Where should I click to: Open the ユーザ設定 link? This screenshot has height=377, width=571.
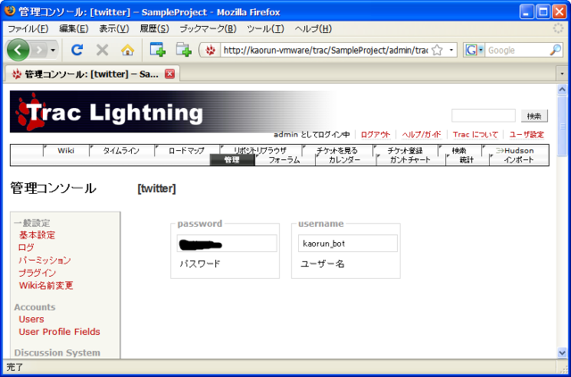[526, 135]
